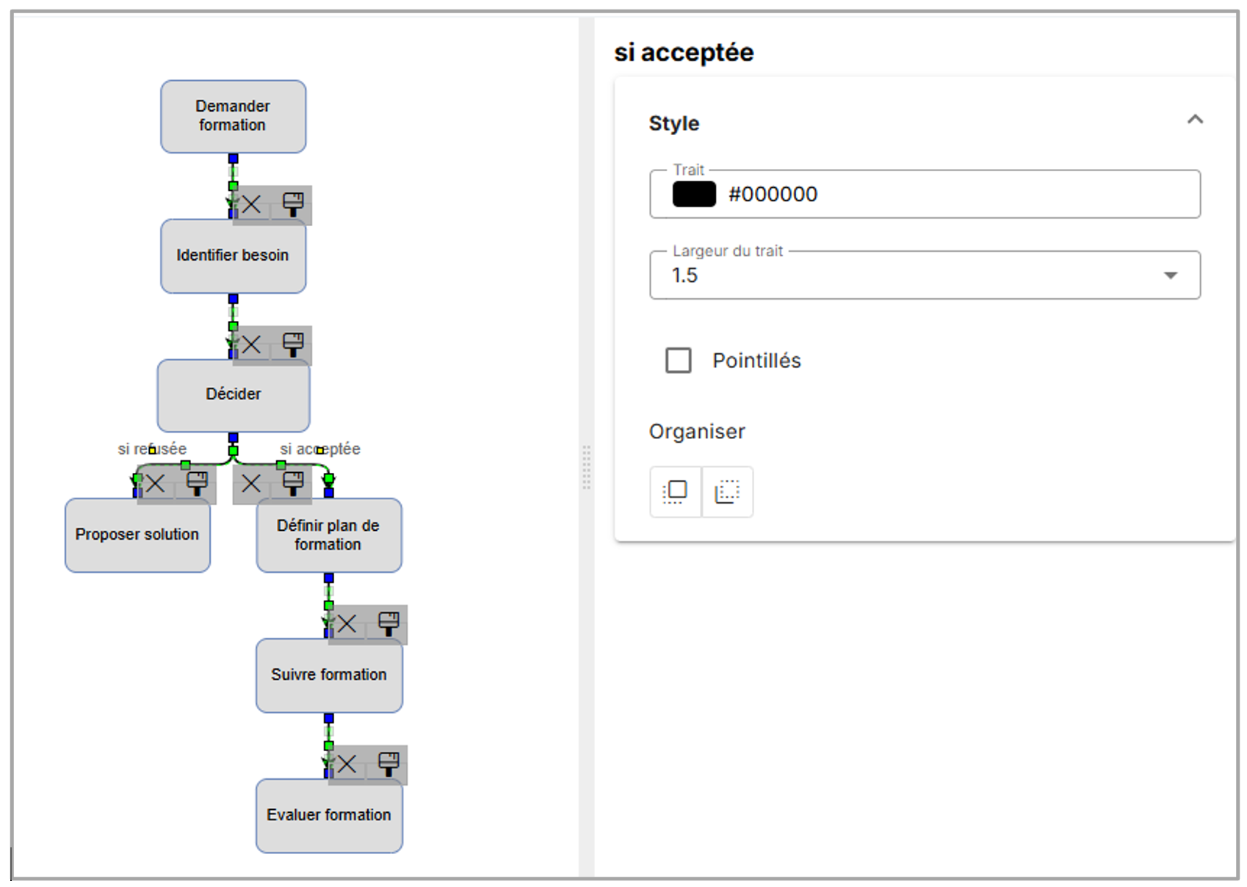1247x887 pixels.
Task: Click the vertical panel splitter handle
Action: point(586,467)
